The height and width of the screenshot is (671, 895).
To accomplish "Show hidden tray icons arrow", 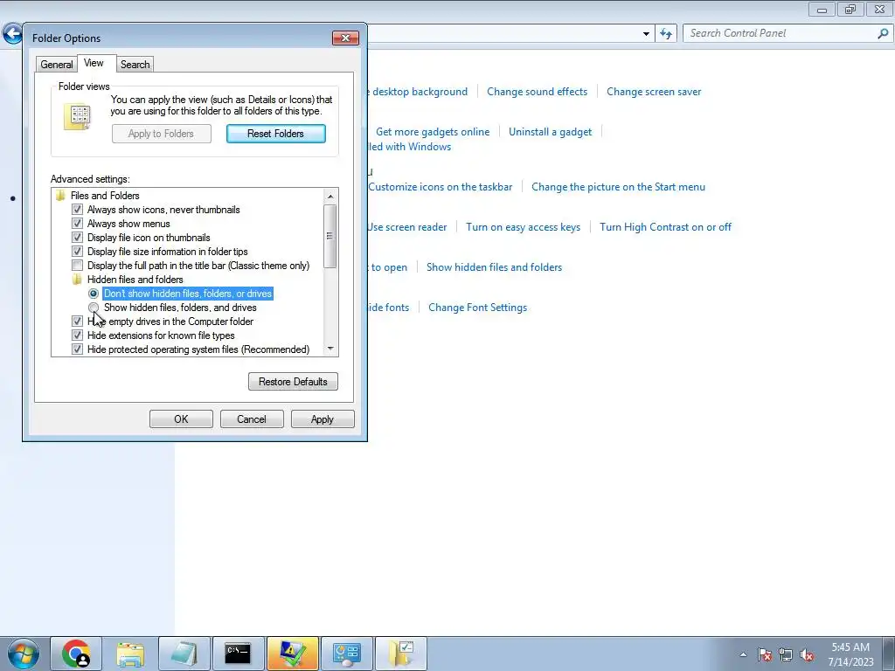I will [x=743, y=654].
